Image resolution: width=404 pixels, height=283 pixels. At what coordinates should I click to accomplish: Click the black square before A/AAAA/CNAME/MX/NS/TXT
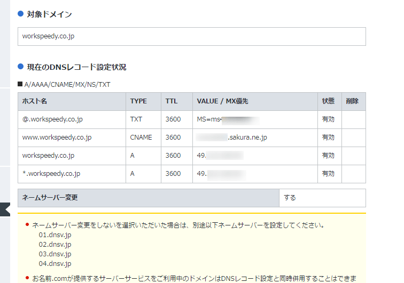[20, 84]
